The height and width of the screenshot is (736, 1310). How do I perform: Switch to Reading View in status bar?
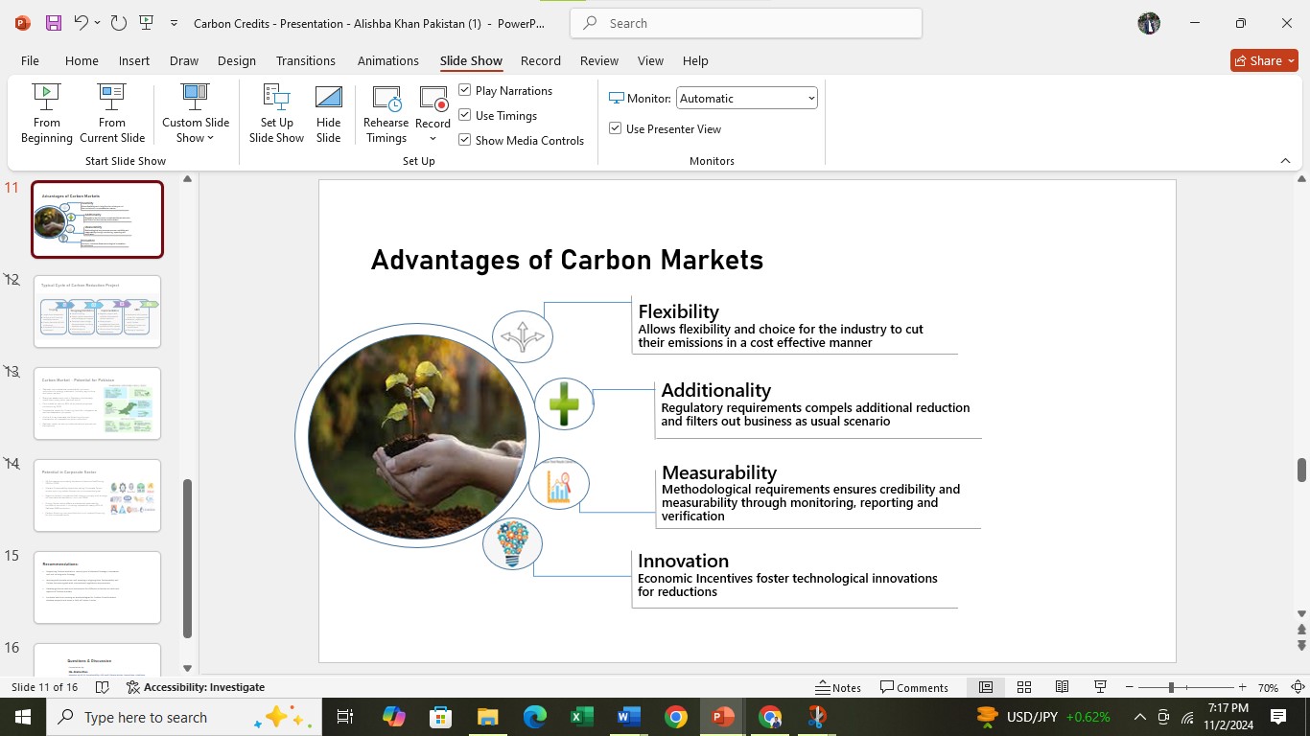click(1062, 687)
